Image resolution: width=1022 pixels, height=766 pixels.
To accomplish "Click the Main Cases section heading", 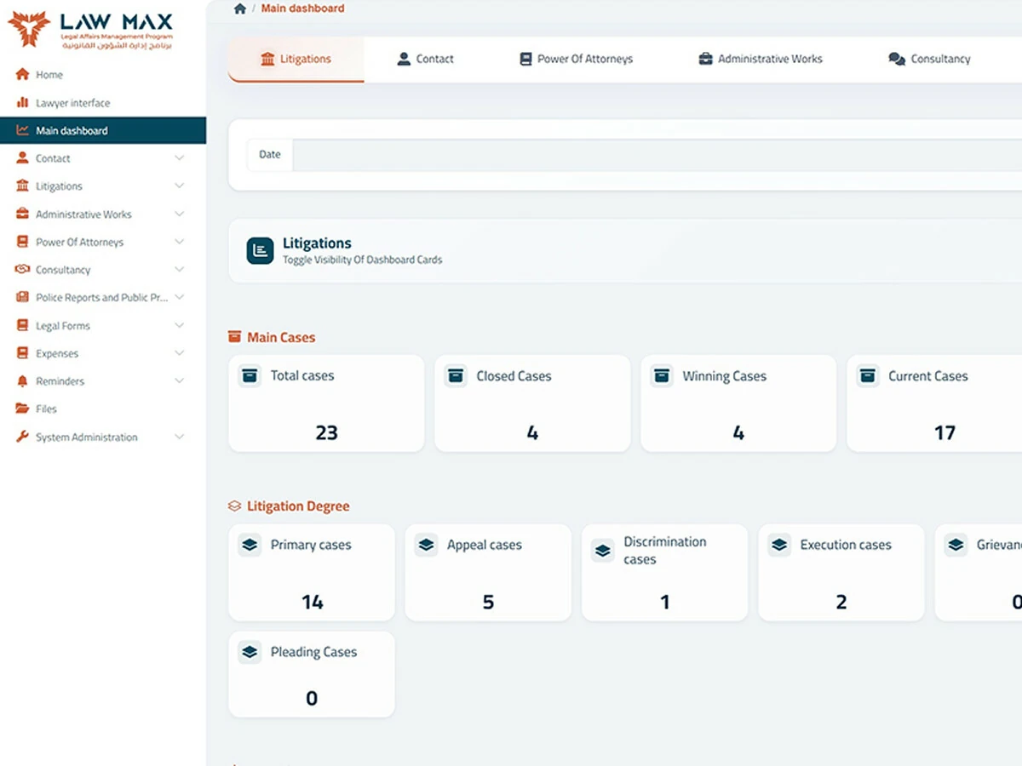I will pos(281,337).
